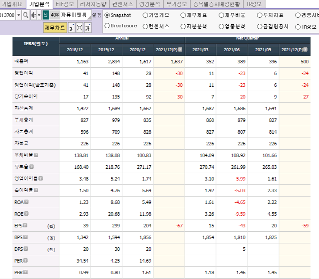319x279 pixels.
Task: Click the 34.54 PER value
Action: tap(83, 261)
